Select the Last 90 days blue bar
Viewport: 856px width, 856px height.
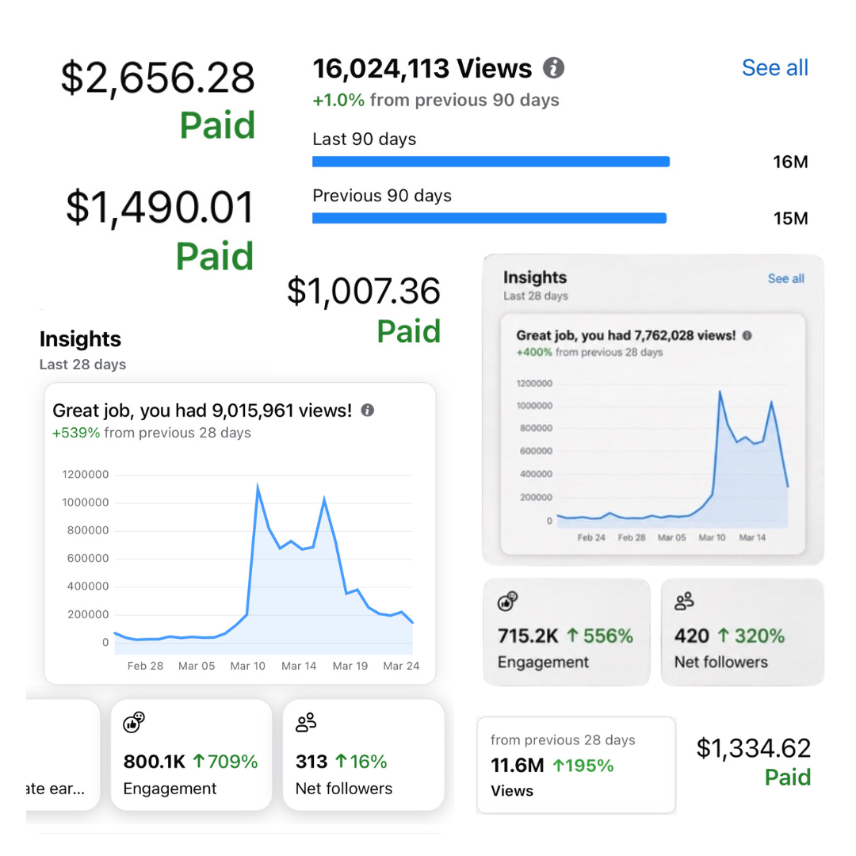point(491,162)
